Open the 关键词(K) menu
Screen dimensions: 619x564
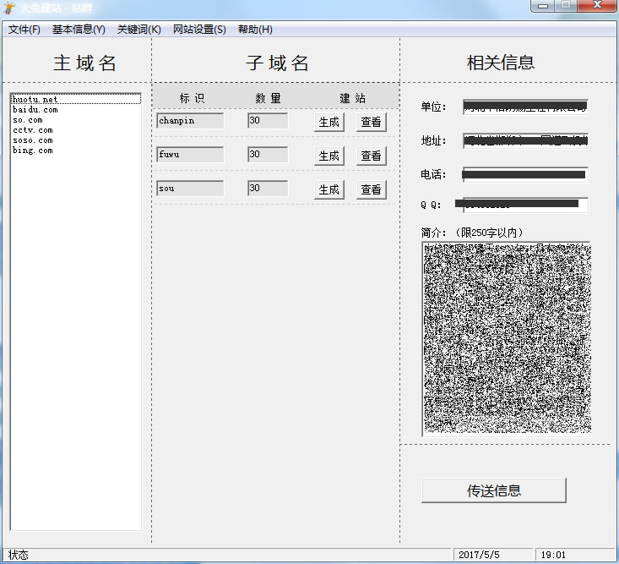coord(138,30)
